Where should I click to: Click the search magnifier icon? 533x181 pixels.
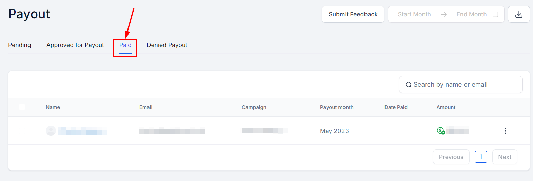coord(409,85)
